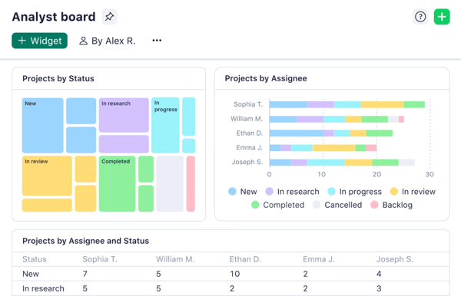Viewport: 461px width, 296px height.
Task: Open the help question mark icon
Action: tap(420, 17)
